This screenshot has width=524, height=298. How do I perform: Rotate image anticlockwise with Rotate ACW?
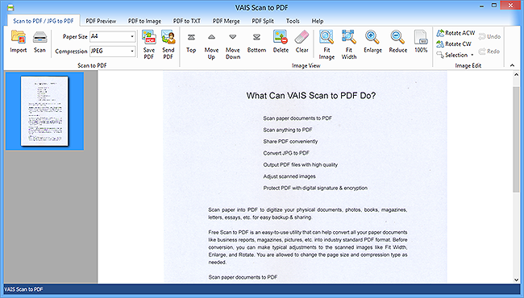pyautogui.click(x=455, y=33)
